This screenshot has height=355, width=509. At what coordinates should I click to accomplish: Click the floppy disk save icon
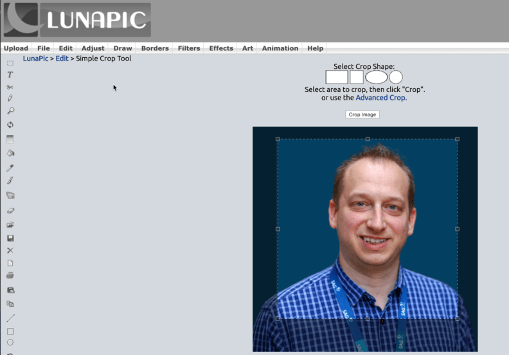coord(10,238)
